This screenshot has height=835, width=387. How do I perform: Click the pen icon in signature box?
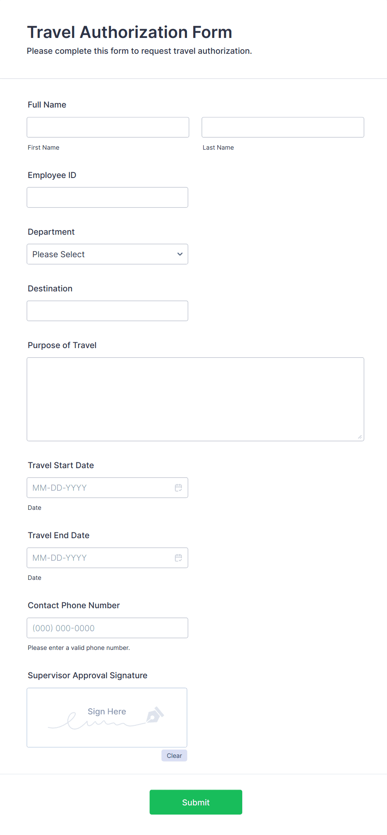click(x=155, y=715)
